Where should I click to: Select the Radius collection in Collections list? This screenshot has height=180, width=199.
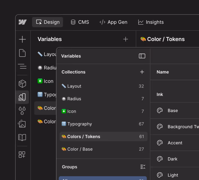103,99
